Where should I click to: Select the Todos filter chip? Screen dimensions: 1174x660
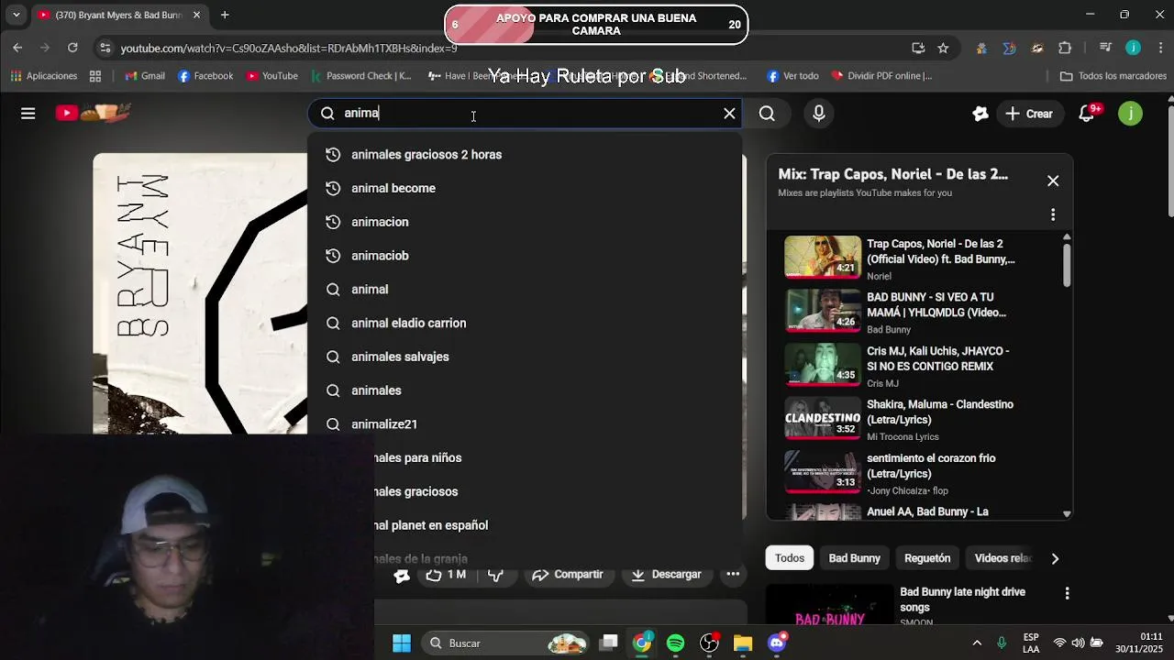(x=789, y=557)
